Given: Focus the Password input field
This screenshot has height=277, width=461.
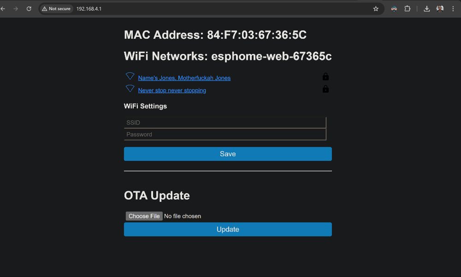Looking at the screenshot, I should pos(225,135).
